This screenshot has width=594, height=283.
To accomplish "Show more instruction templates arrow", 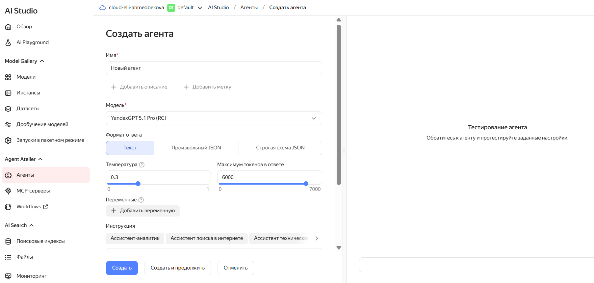I will [317, 238].
